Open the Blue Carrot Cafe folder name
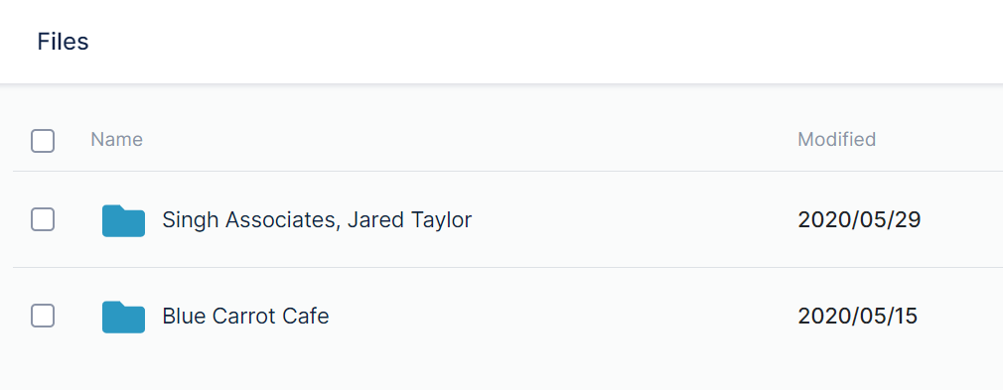The height and width of the screenshot is (390, 1003). pos(245,316)
